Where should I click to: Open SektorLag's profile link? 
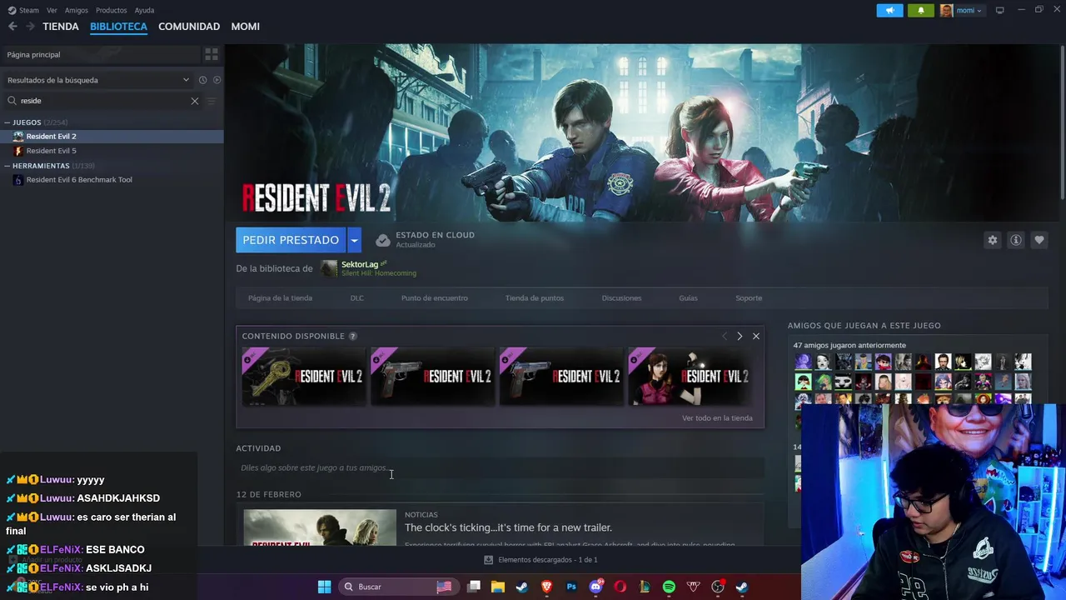(360, 264)
